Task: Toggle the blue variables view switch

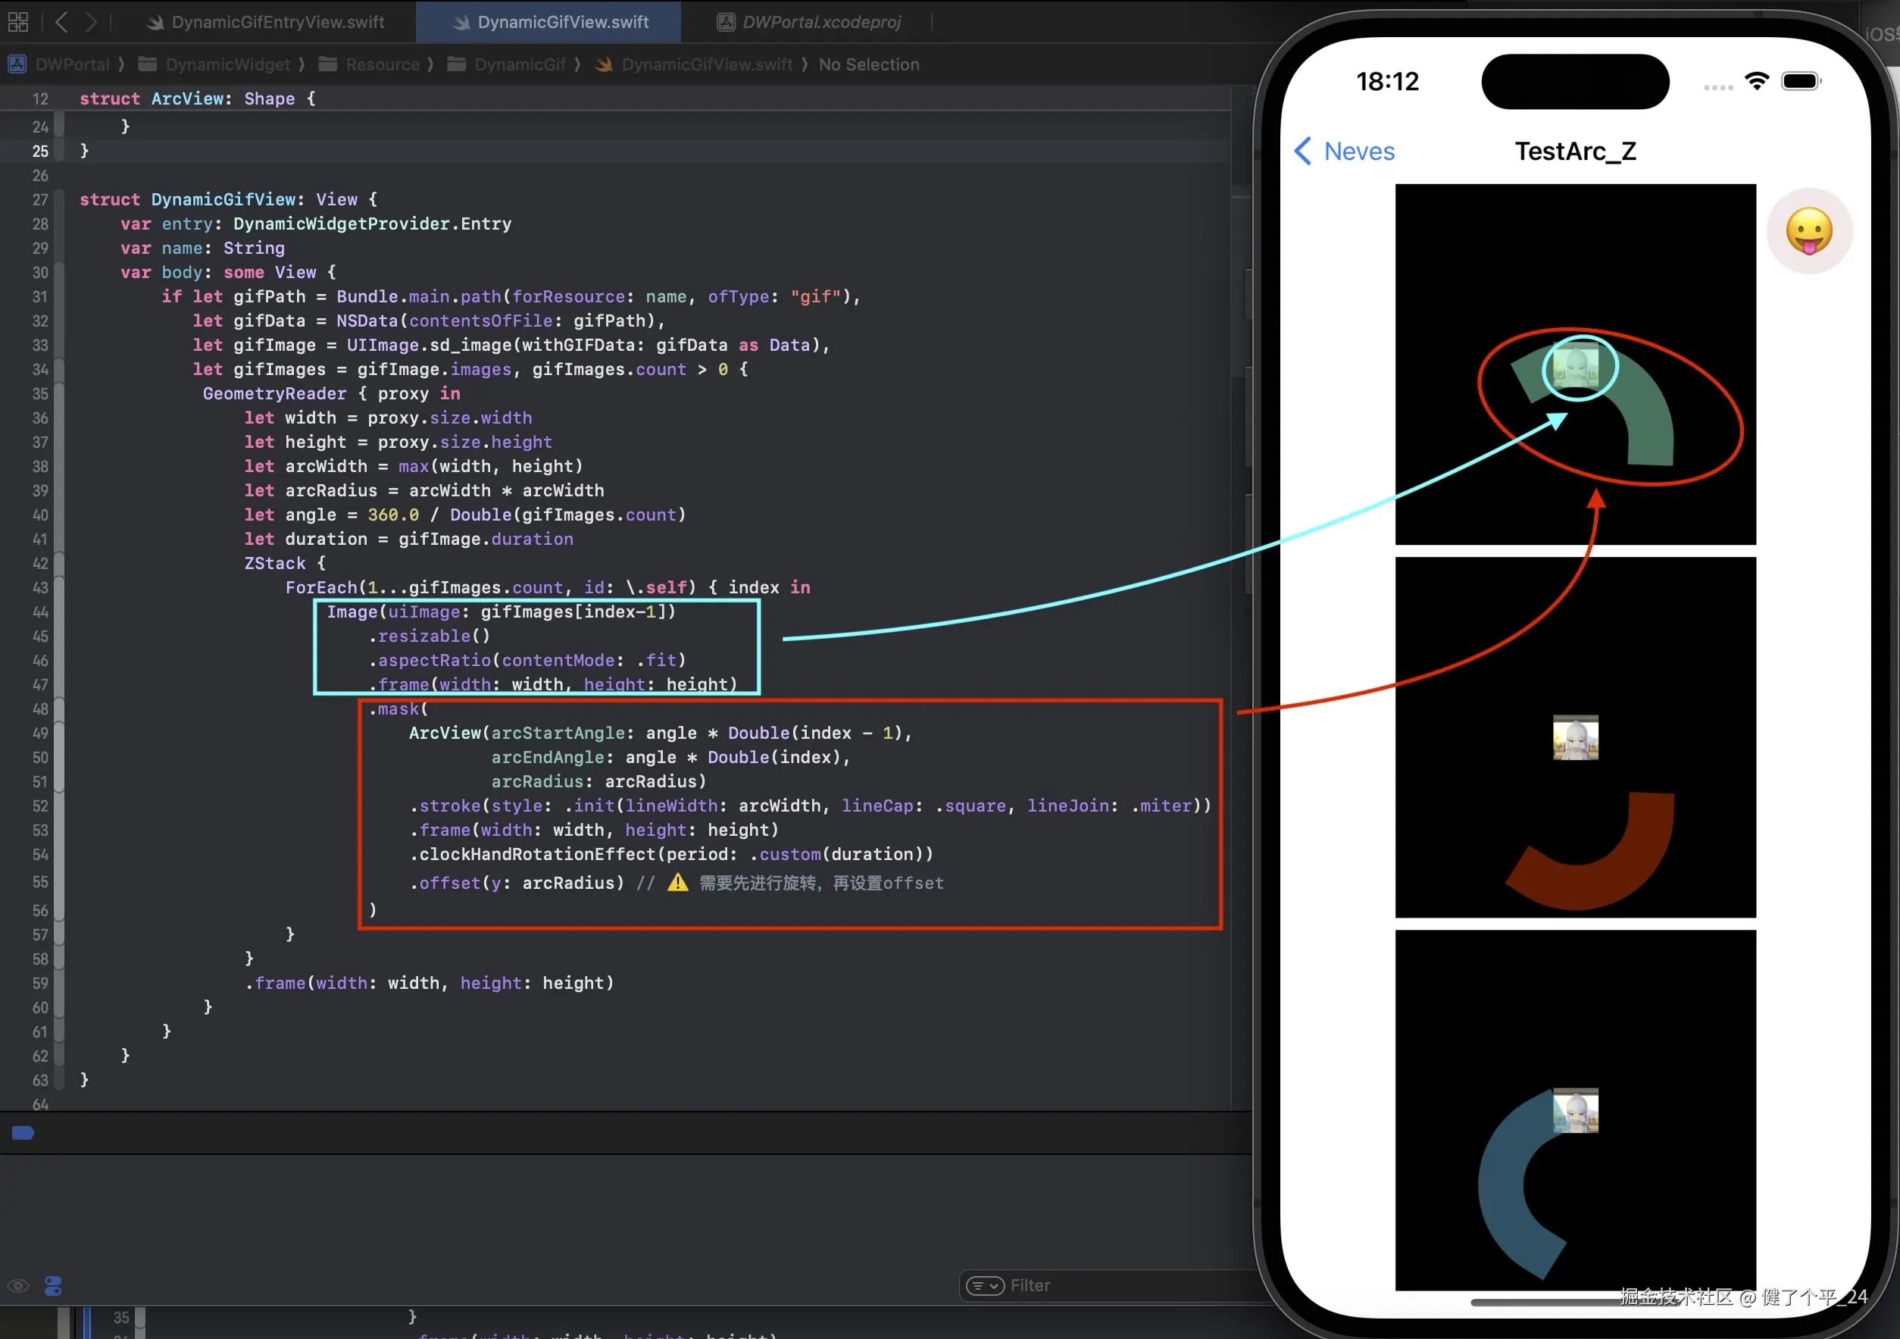Action: [x=53, y=1285]
